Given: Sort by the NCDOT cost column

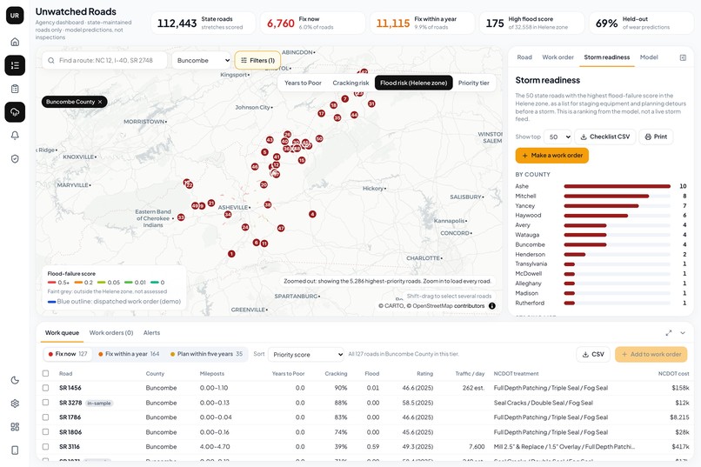Looking at the screenshot, I should point(673,374).
